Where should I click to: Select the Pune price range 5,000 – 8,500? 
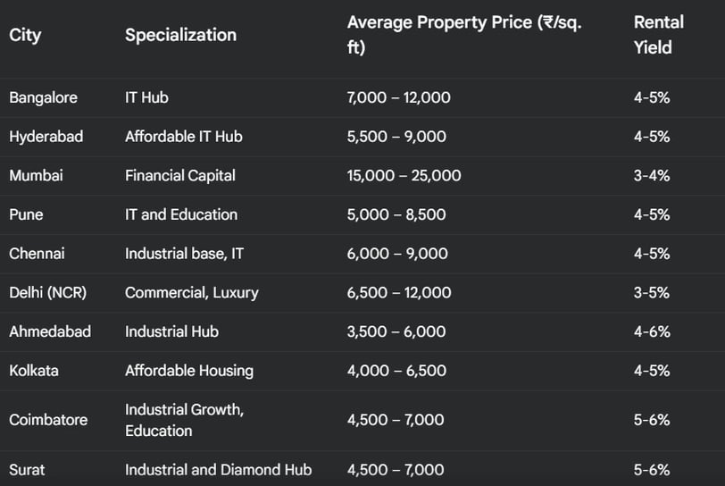point(396,214)
